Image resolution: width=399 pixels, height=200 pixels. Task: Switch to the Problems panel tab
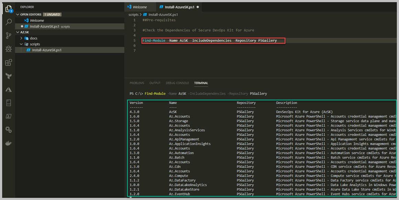point(137,83)
